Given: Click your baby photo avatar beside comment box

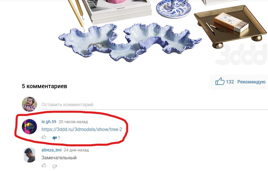Looking at the screenshot, I should point(29,104).
